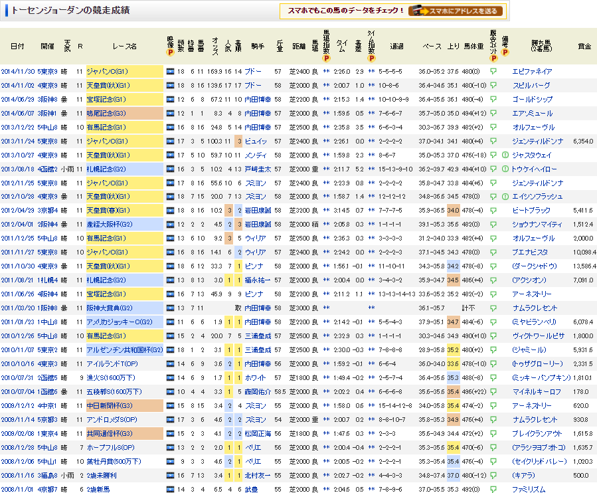The width and height of the screenshot is (597, 493).
Task: Open 産経大阪杯(G2) race link
Action: pyautogui.click(x=110, y=225)
